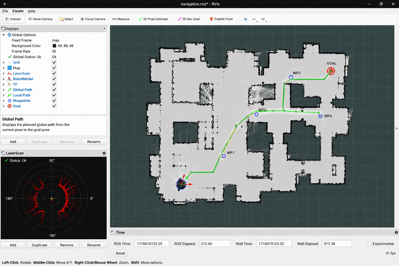Click the Wall Elapsed field
This screenshot has width=399, height=266.
tap(337, 244)
